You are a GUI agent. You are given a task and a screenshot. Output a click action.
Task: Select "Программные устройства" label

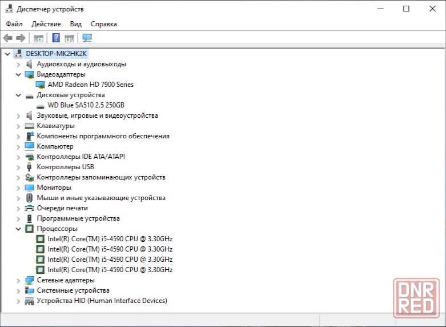[78, 218]
